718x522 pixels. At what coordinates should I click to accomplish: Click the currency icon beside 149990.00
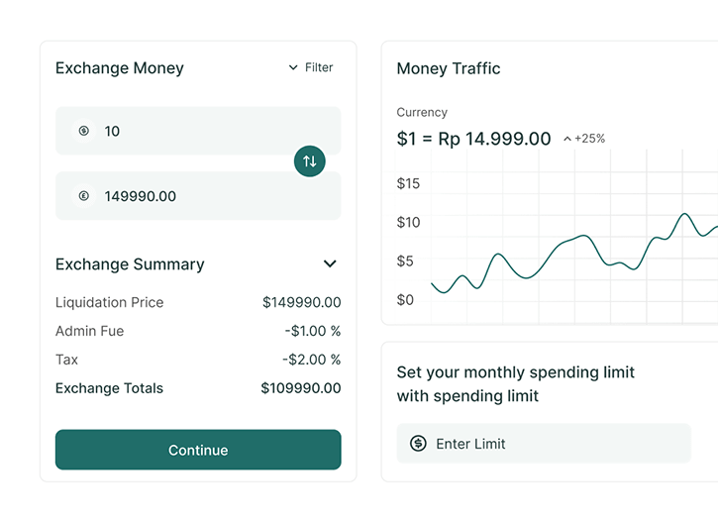84,196
